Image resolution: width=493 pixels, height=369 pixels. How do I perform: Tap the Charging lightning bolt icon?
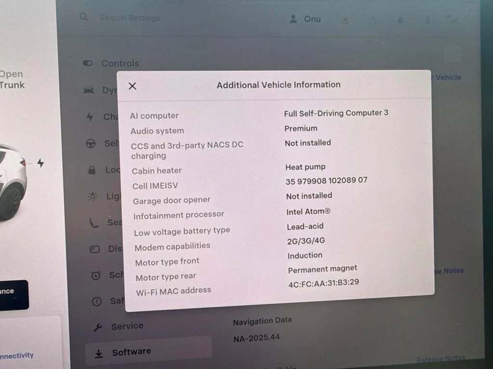[90, 117]
